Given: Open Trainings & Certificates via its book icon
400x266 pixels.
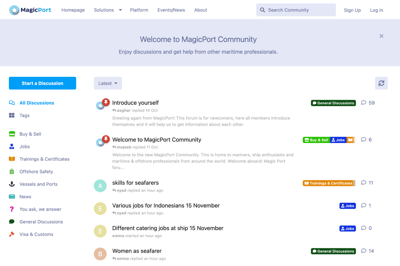Looking at the screenshot, I should [x=12, y=159].
